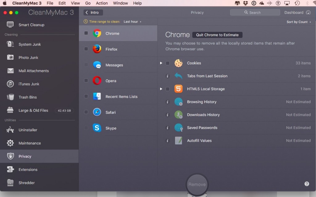This screenshot has width=316, height=197.
Task: Go back to Intro
Action: [x=93, y=12]
